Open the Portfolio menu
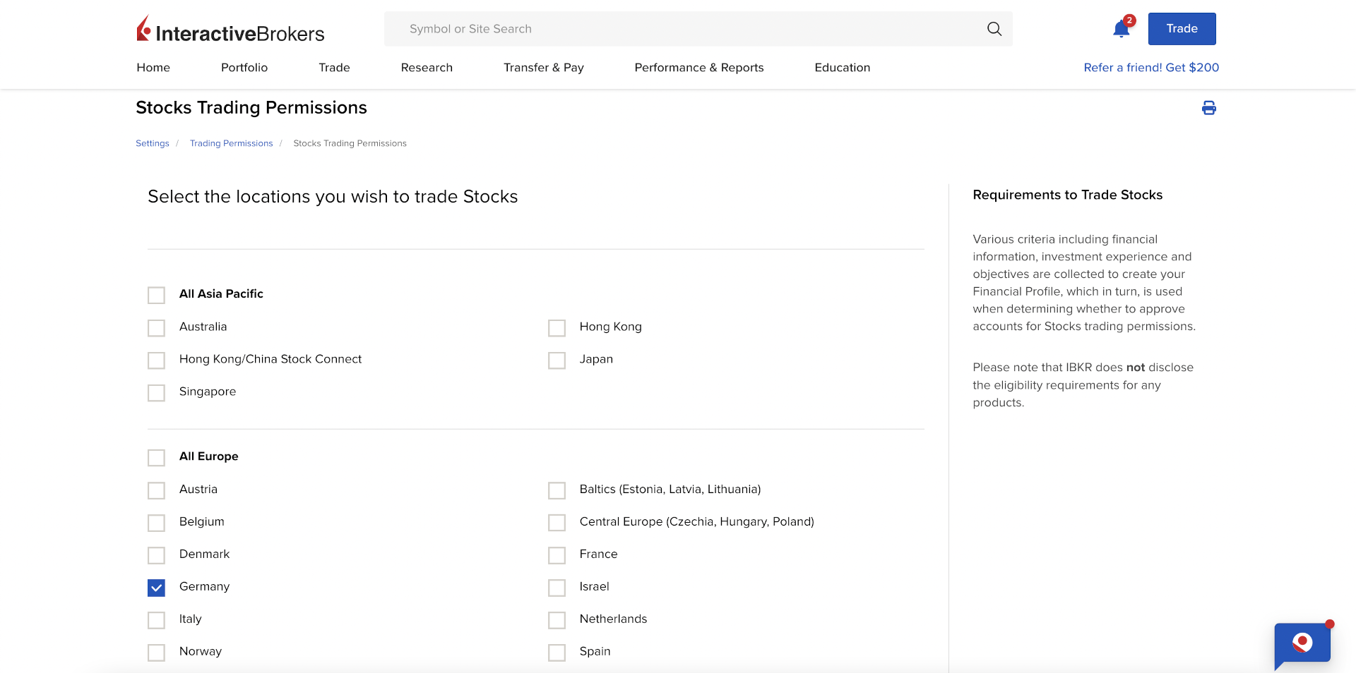Viewport: 1356px width, 673px height. [x=244, y=68]
